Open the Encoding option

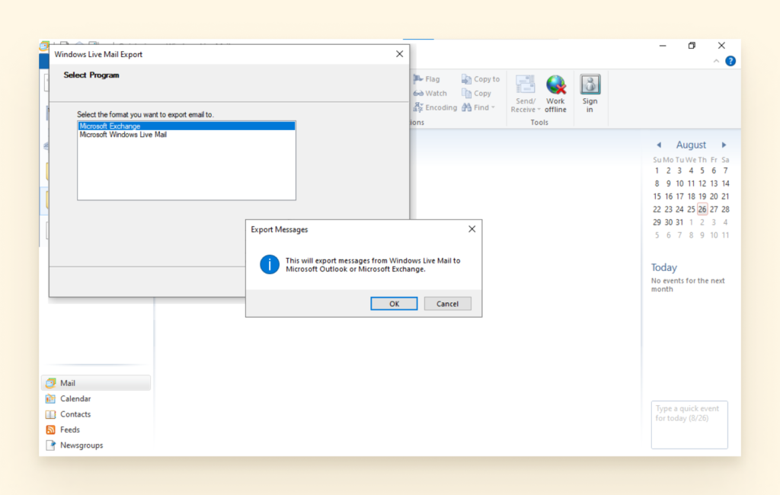435,107
